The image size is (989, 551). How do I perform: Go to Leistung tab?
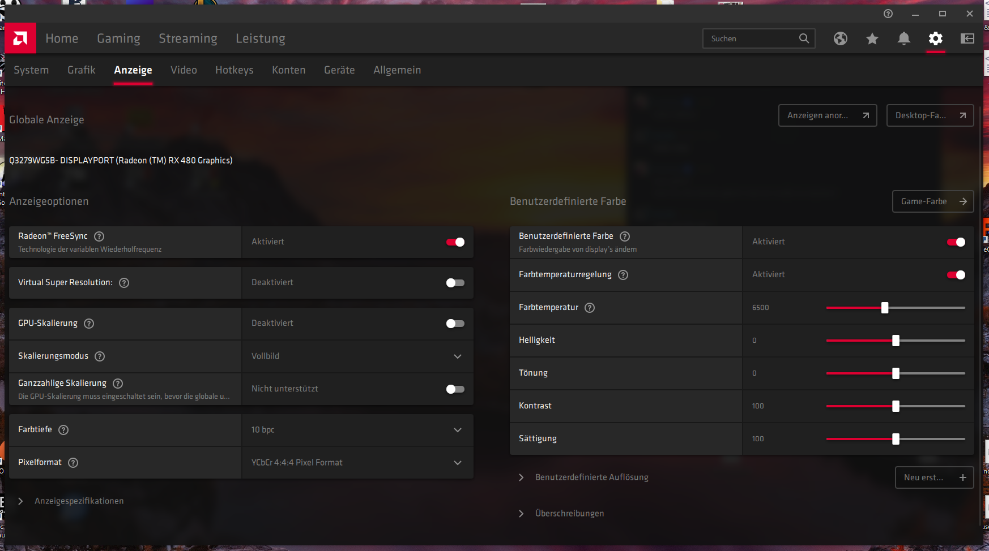click(x=261, y=38)
